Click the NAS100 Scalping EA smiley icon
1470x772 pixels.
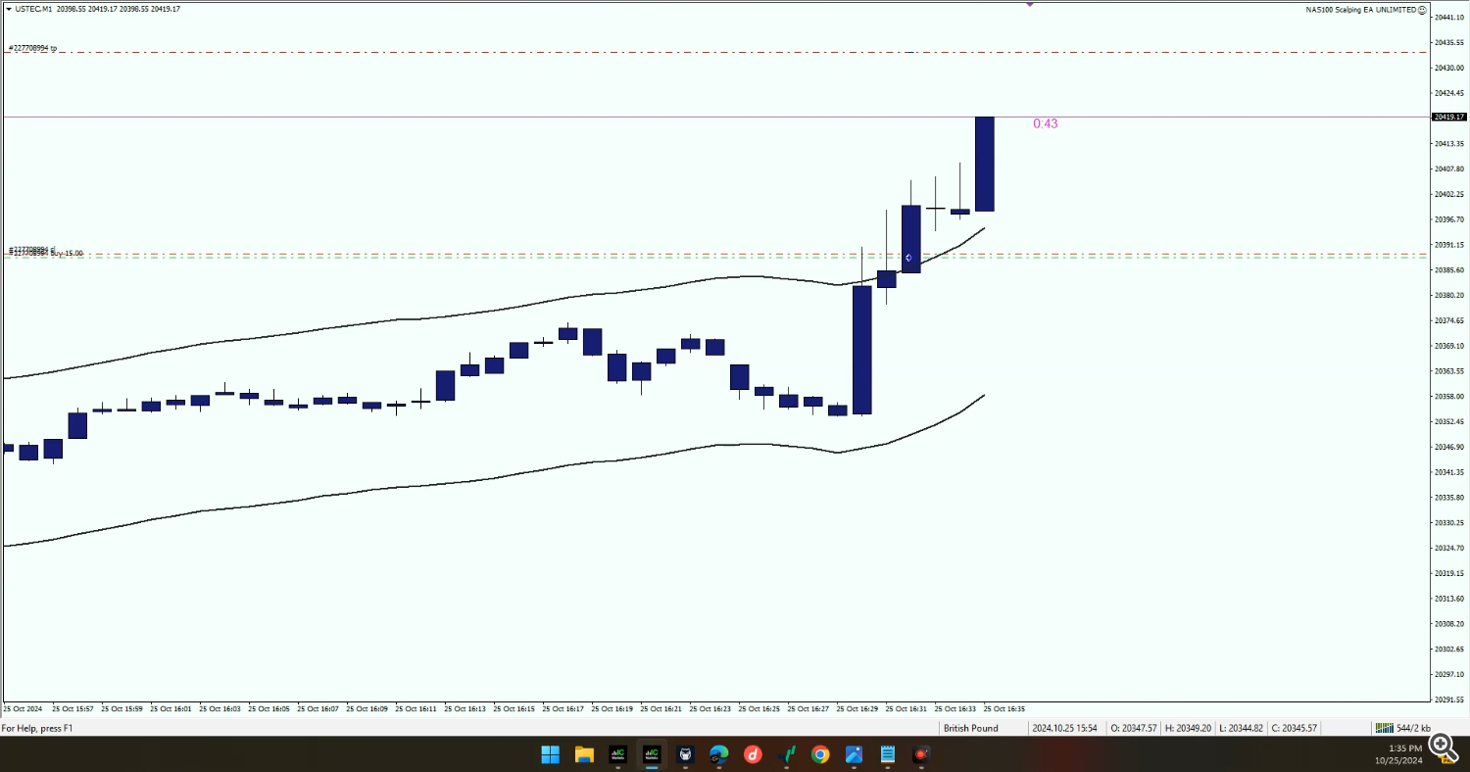coord(1422,10)
